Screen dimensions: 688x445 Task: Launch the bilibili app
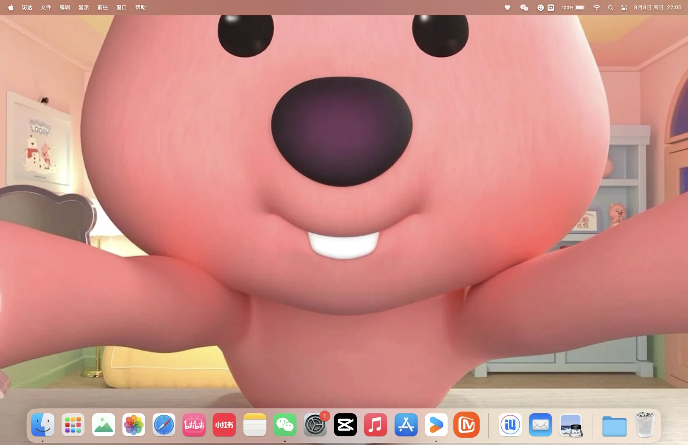[x=194, y=425]
